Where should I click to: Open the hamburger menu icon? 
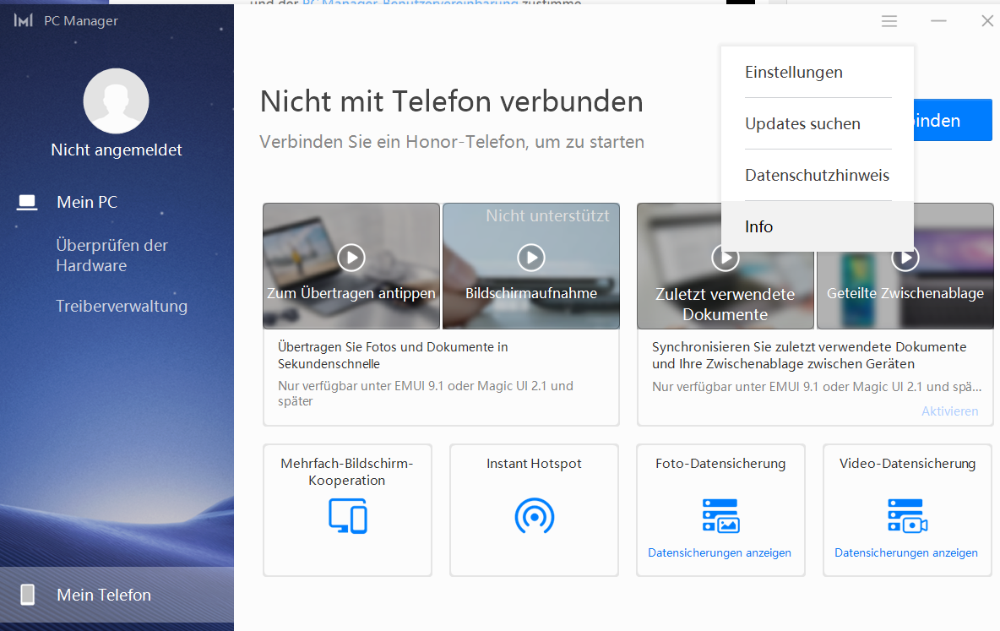coord(889,21)
